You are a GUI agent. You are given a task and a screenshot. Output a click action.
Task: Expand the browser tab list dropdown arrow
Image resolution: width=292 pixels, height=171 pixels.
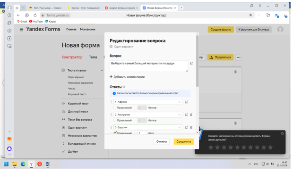tap(23, 8)
